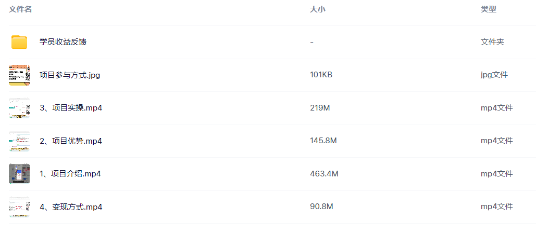Click the 文件夹 type cell
Screen dimensions: 536x234
[x=492, y=42]
